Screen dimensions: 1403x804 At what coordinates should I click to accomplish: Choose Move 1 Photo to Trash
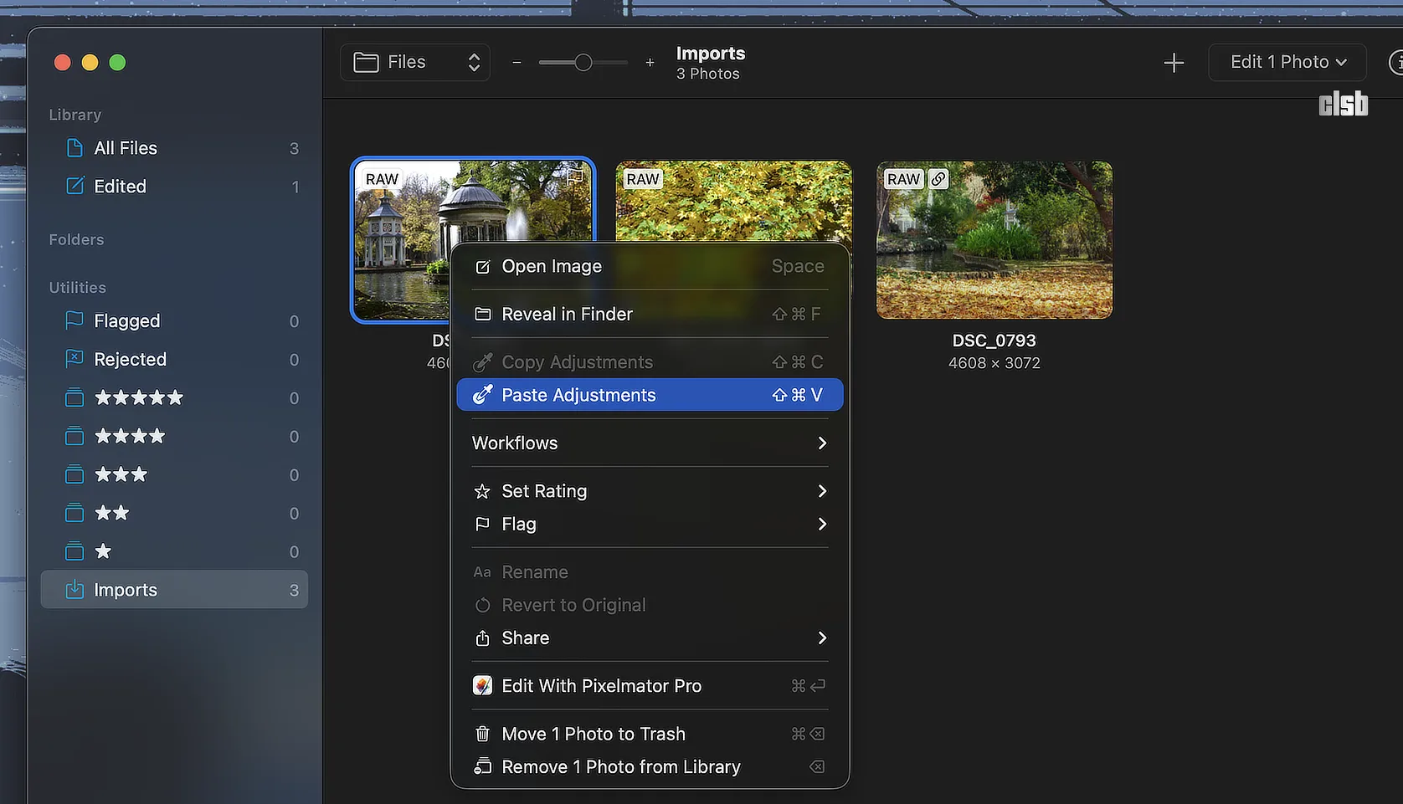tap(650, 734)
